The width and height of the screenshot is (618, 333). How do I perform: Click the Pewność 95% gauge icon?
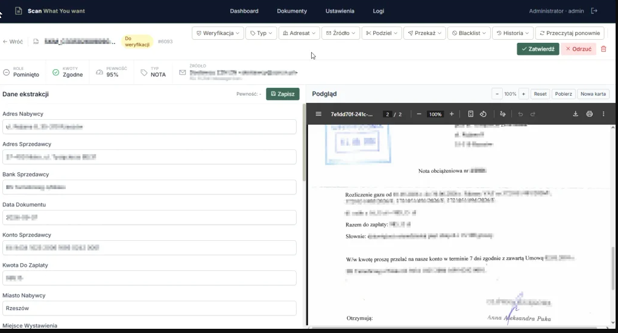click(x=99, y=72)
